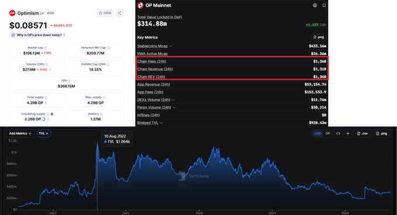Open 'Why is OP's price down today?' link

coord(39,35)
